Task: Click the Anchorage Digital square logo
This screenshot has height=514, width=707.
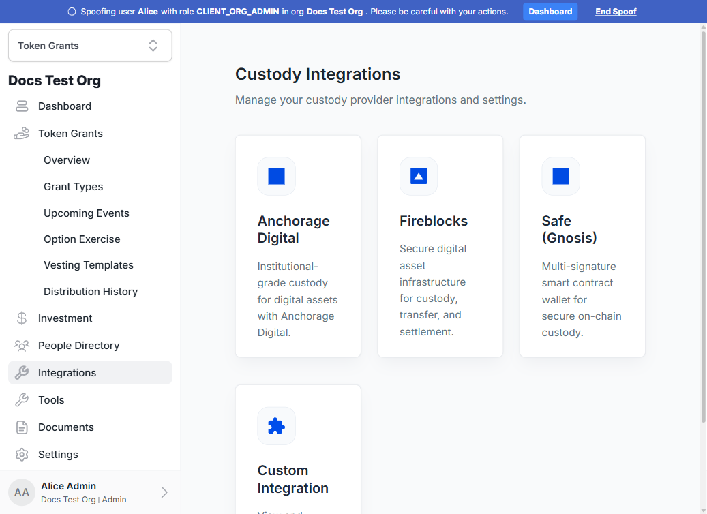Action: [276, 177]
